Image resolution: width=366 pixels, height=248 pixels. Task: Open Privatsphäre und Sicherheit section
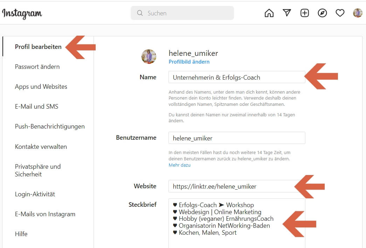tap(38, 170)
